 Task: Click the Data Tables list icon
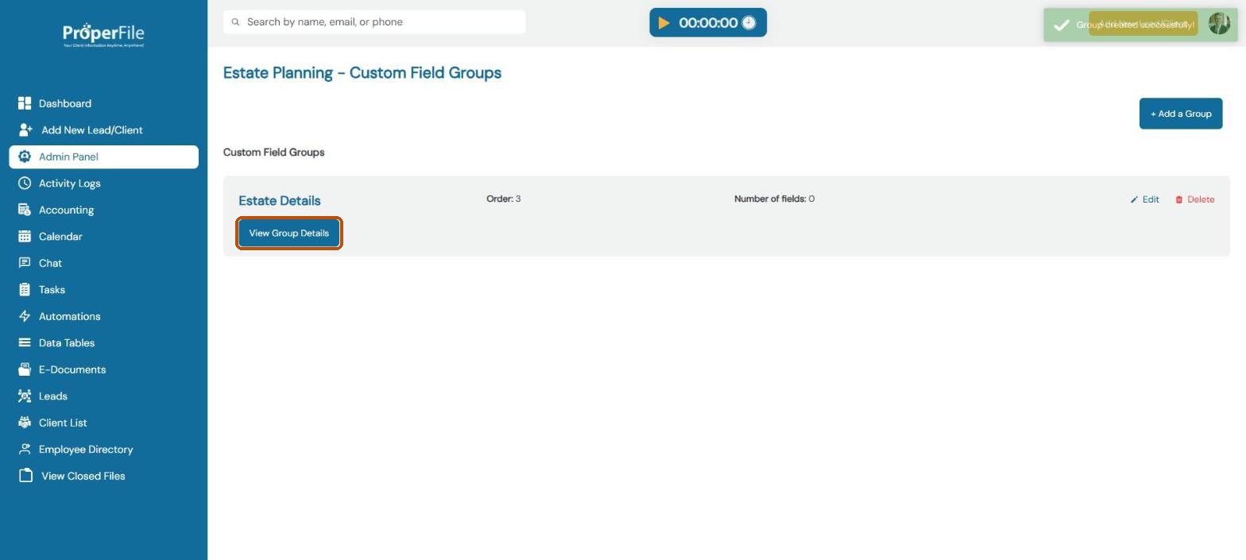point(25,342)
